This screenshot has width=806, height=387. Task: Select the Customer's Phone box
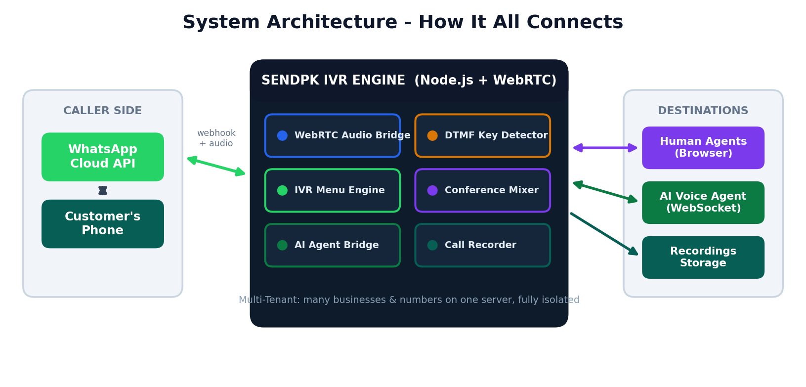[103, 224]
